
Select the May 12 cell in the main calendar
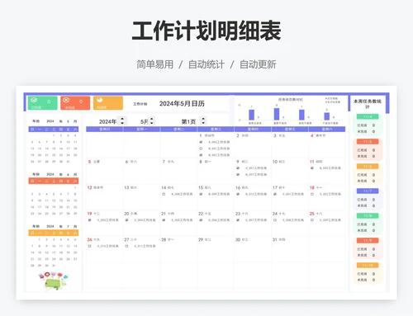[x=105, y=197]
